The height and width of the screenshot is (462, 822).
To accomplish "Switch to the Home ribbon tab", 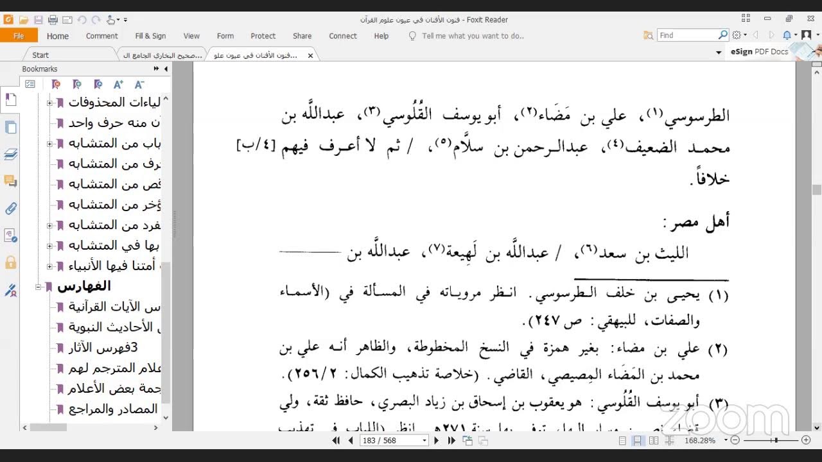I will pyautogui.click(x=58, y=36).
